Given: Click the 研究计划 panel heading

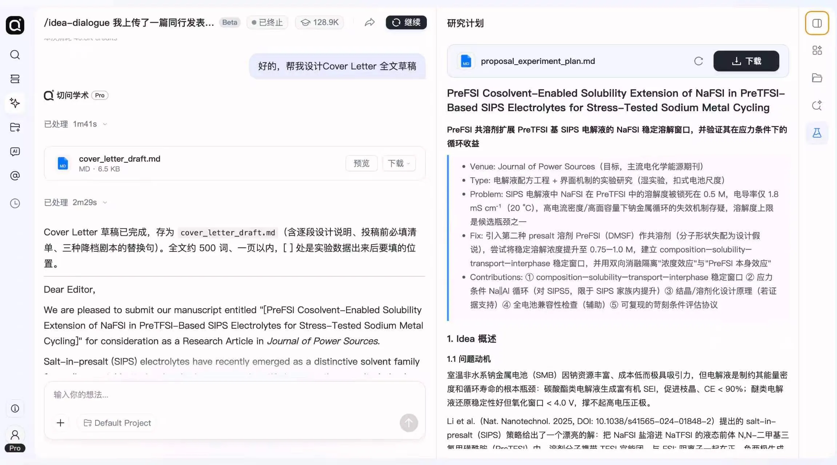Looking at the screenshot, I should point(465,23).
